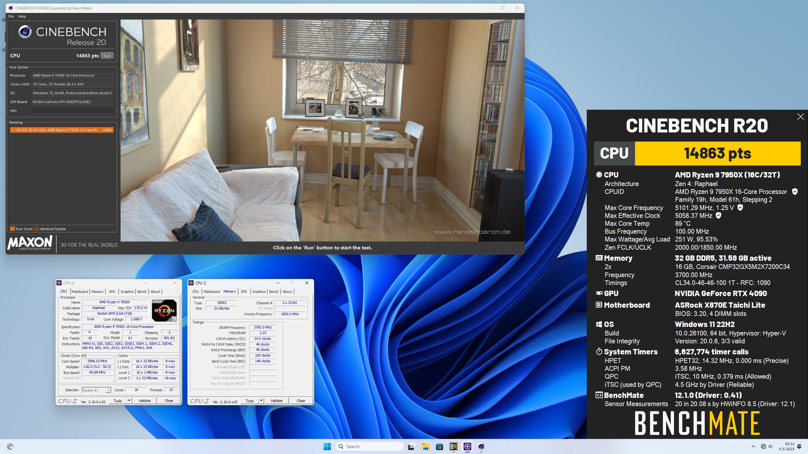The height and width of the screenshot is (454, 808).
Task: Open Task View from the taskbar
Action: [x=411, y=446]
